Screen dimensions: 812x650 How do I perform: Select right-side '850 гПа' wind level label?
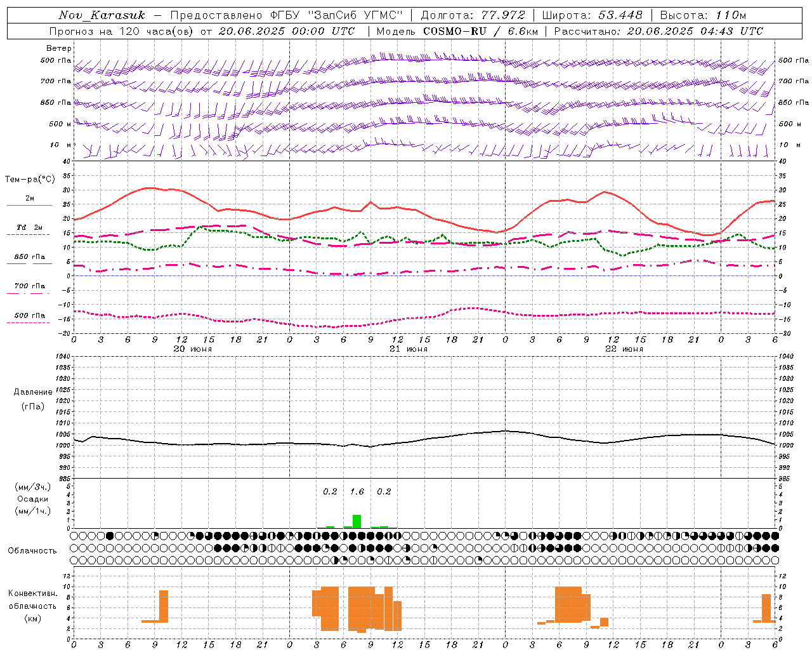pyautogui.click(x=794, y=102)
